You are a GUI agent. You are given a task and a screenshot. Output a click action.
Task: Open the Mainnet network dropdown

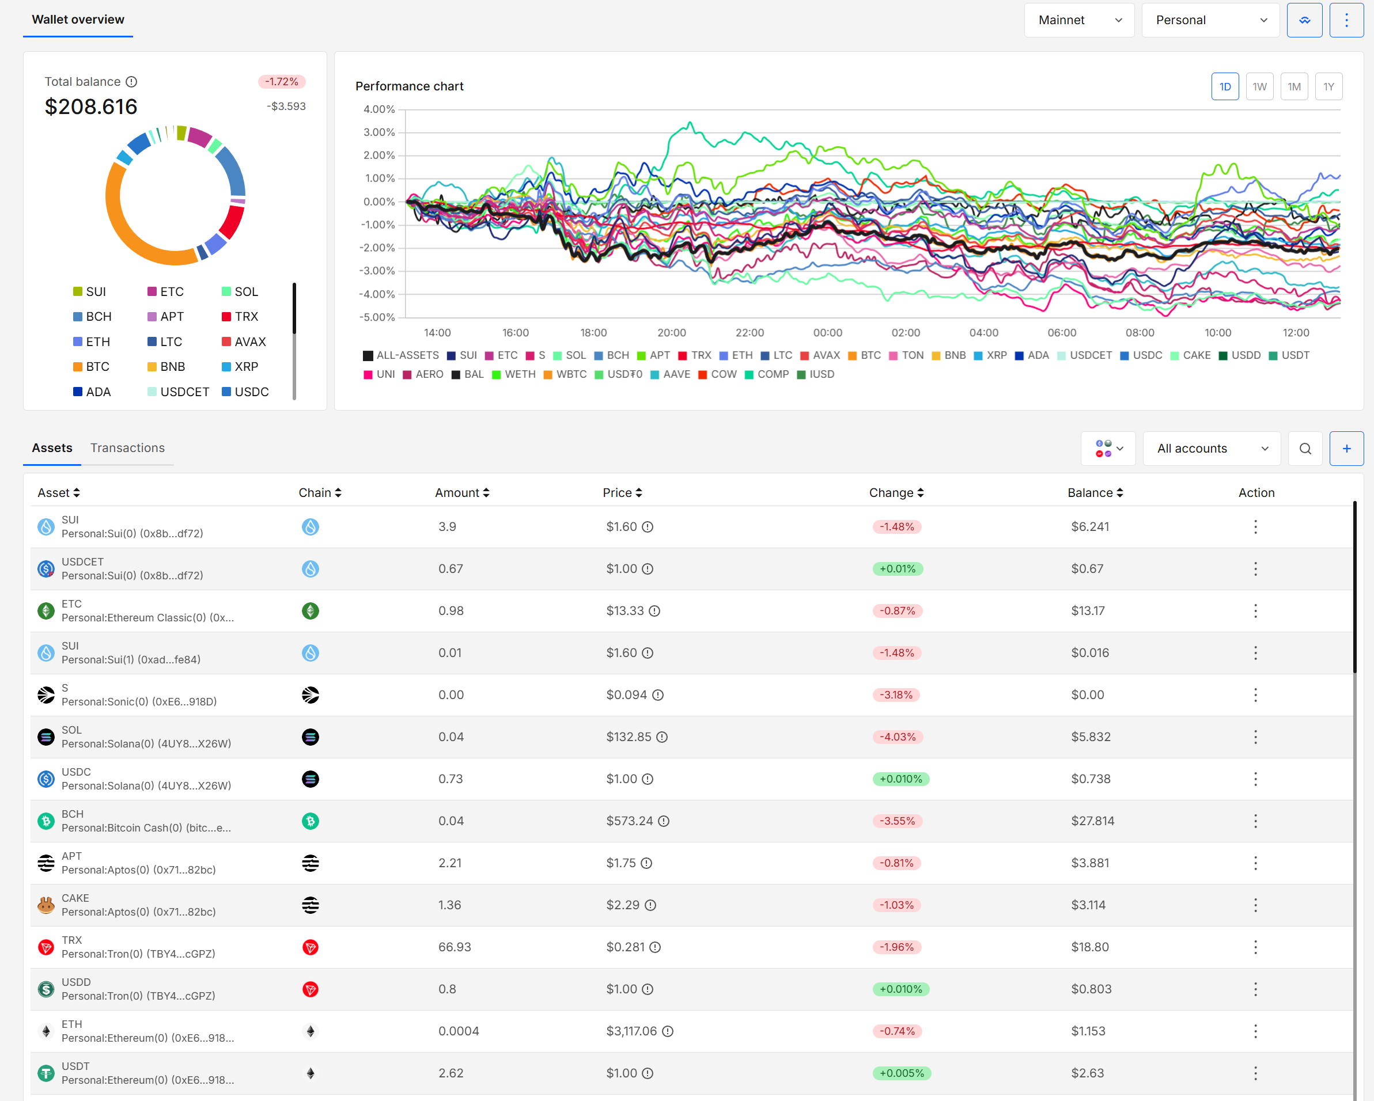[x=1079, y=20]
